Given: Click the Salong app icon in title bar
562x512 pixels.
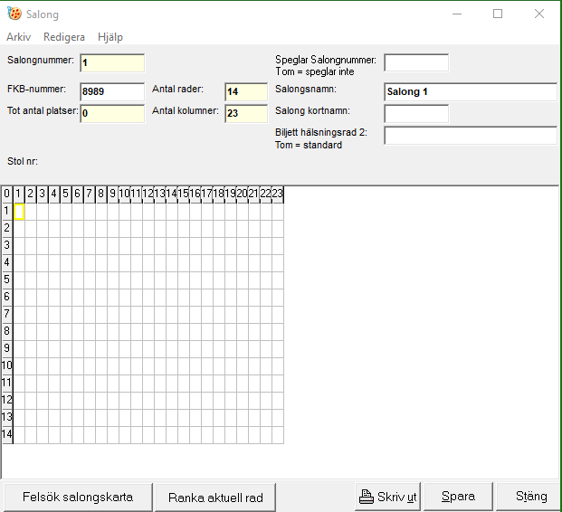Looking at the screenshot, I should tap(14, 14).
